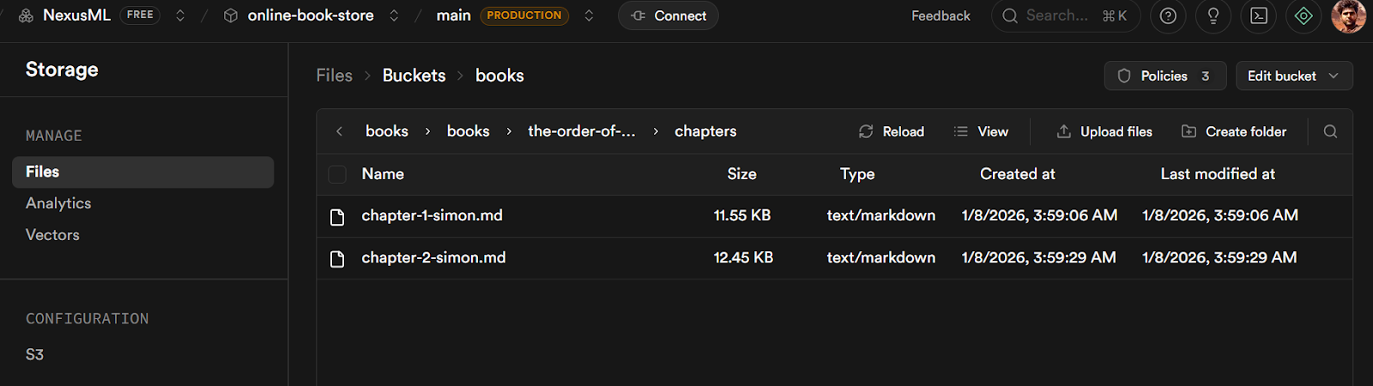1373x386 pixels.
Task: Open the Policies button
Action: coord(1164,75)
